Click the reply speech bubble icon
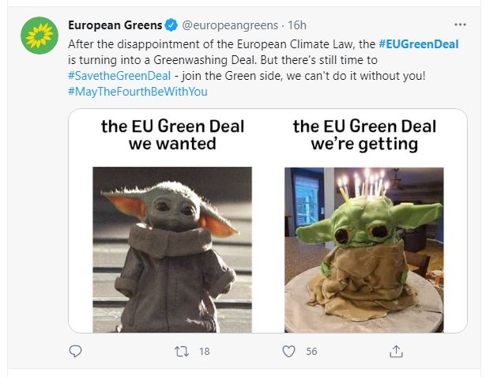The image size is (501, 377). coord(76,351)
